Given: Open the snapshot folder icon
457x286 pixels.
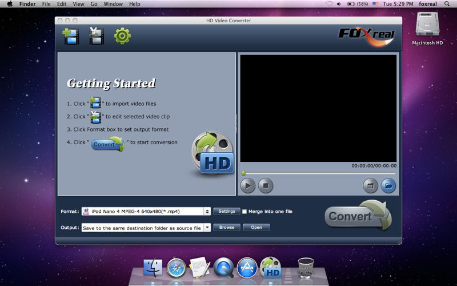Looking at the screenshot, I should (388, 185).
